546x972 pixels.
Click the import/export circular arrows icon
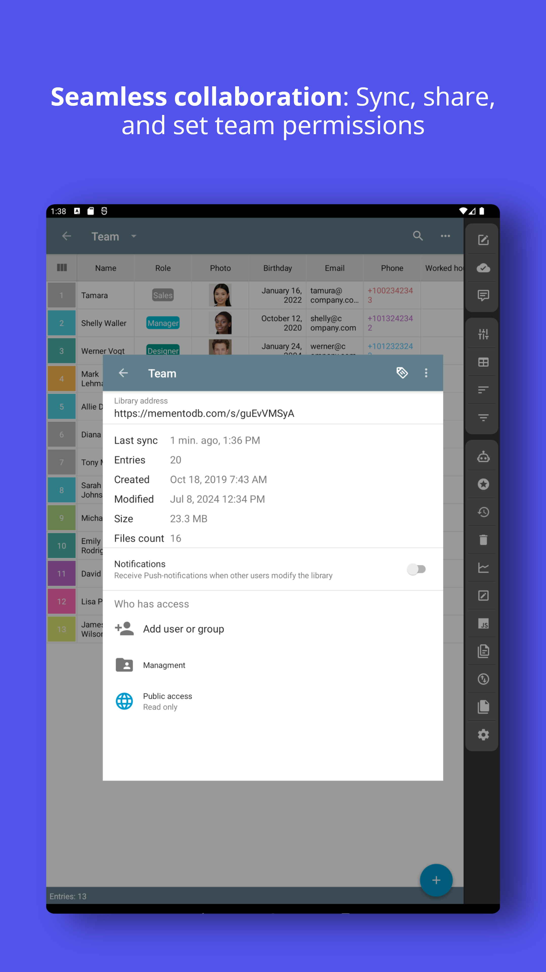coord(483,679)
